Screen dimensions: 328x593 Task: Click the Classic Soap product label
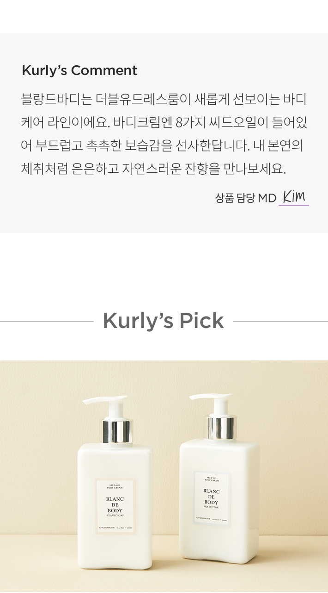(x=115, y=506)
